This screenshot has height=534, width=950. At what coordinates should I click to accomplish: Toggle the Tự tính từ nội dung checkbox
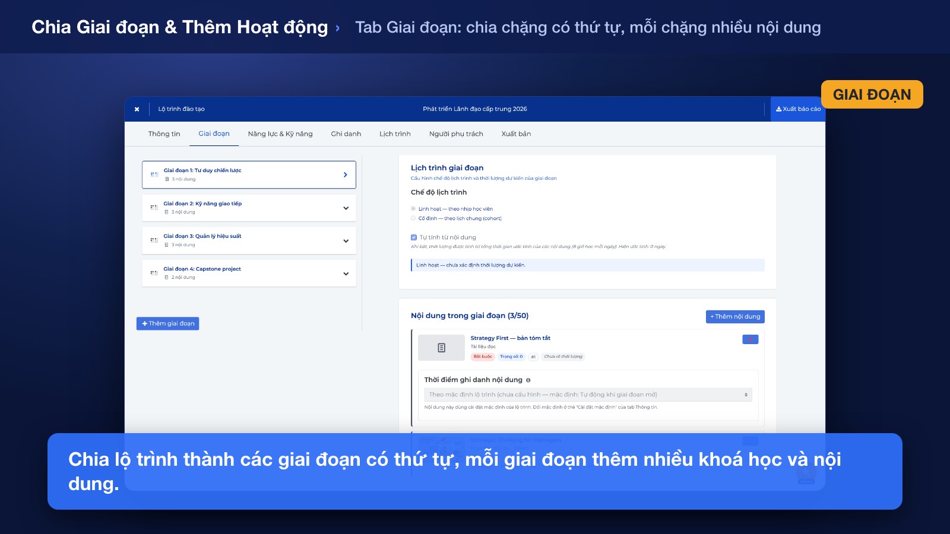(414, 237)
